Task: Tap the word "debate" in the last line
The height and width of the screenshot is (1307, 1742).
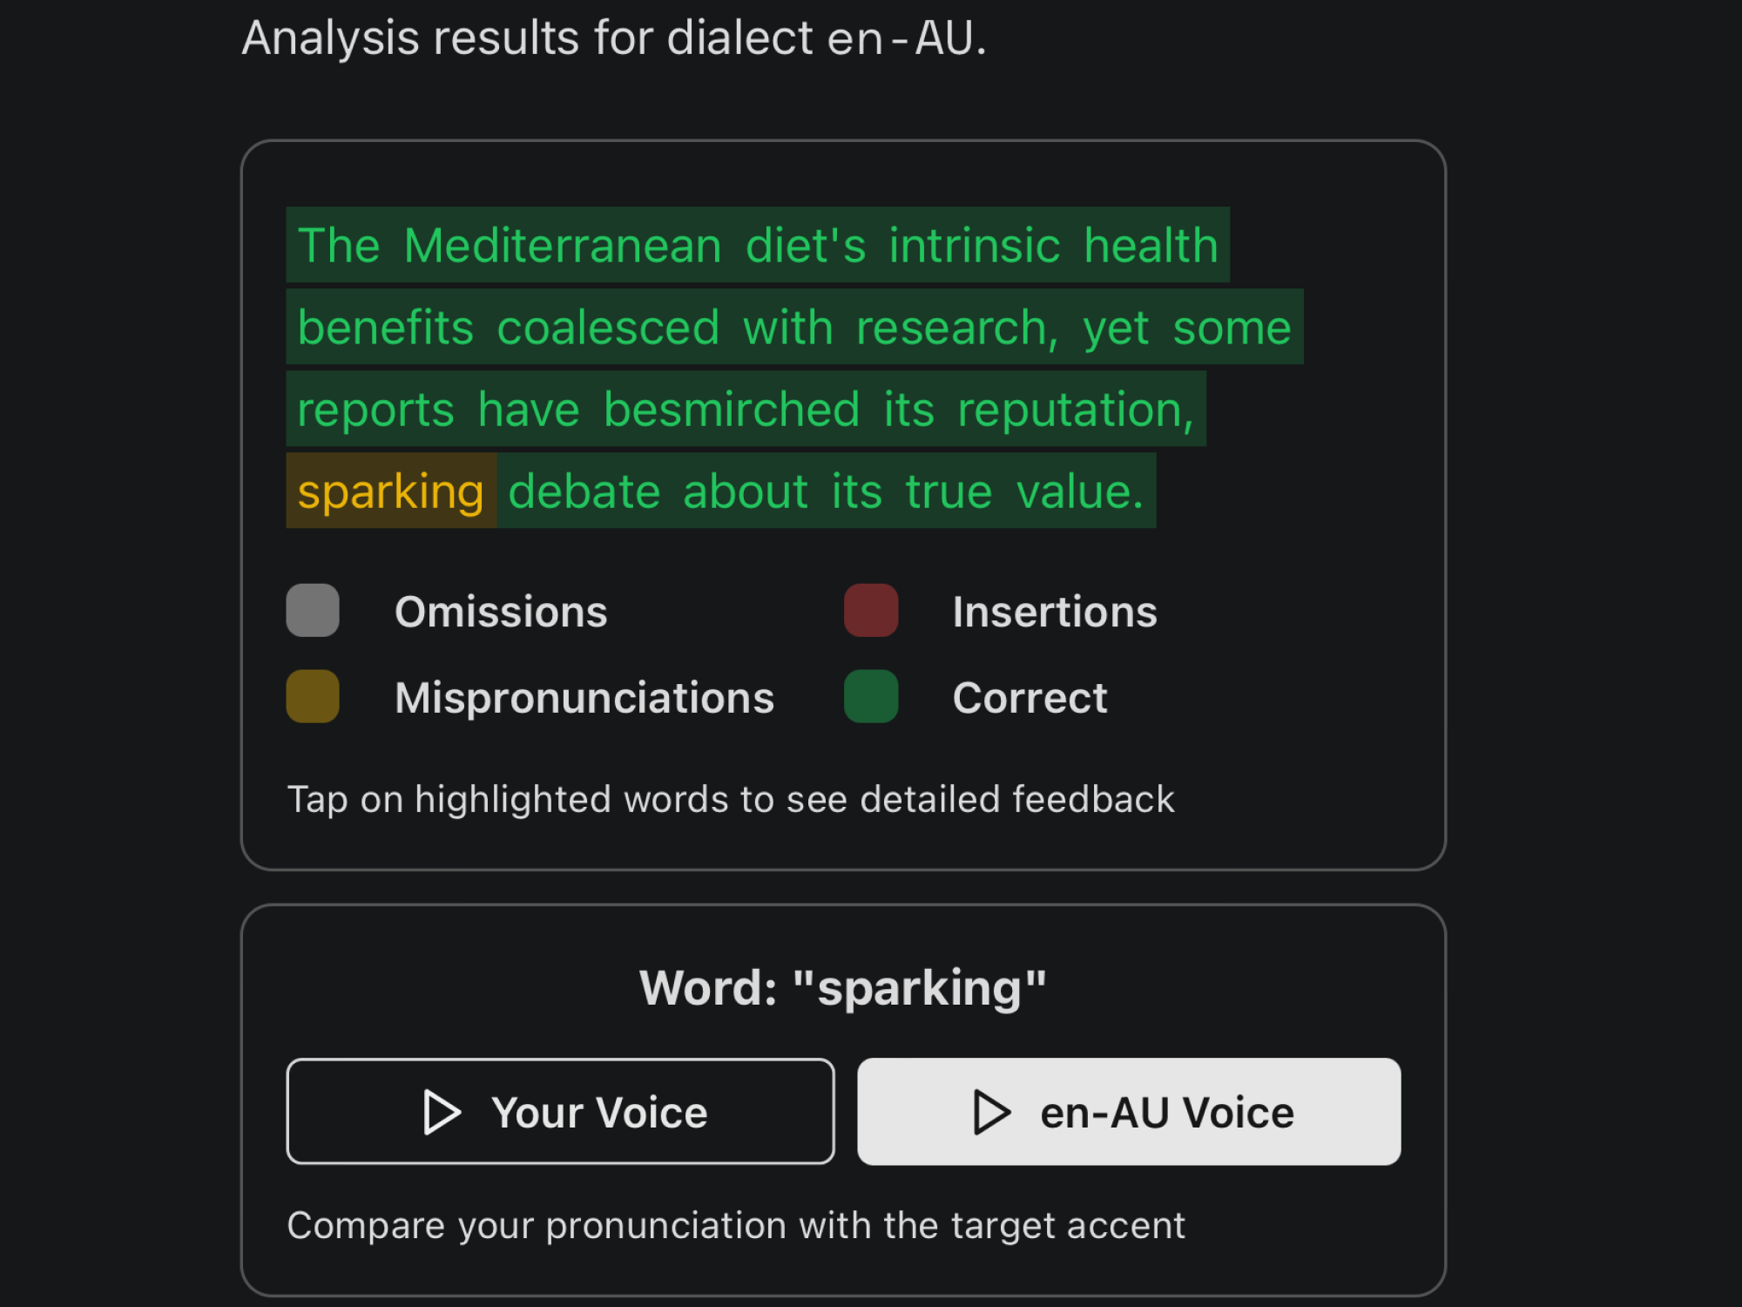Action: [584, 491]
